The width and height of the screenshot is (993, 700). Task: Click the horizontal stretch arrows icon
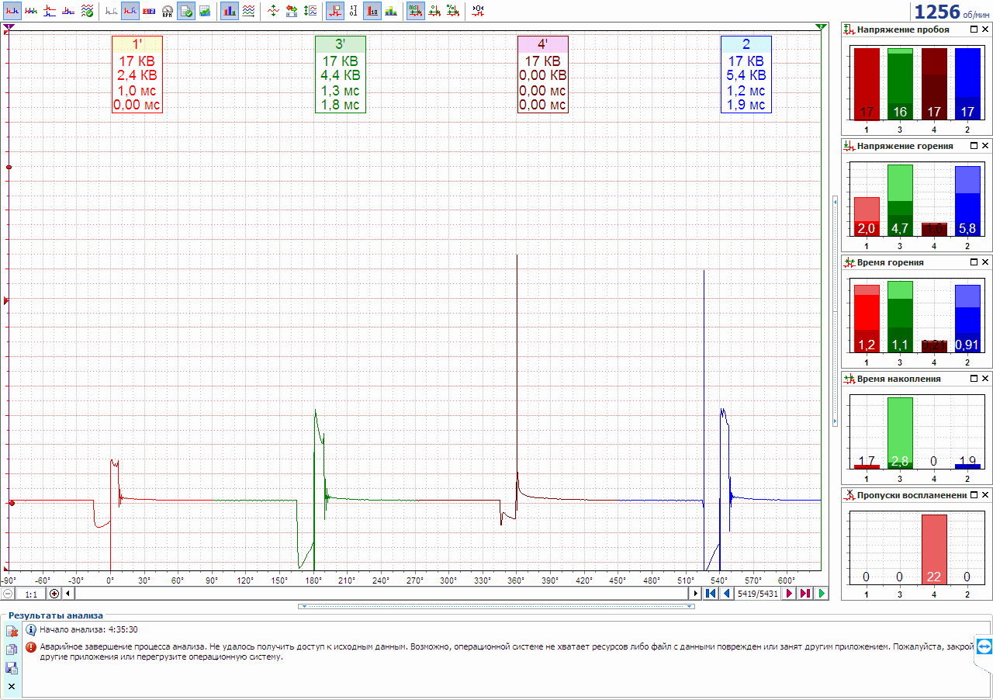pyautogui.click(x=292, y=11)
